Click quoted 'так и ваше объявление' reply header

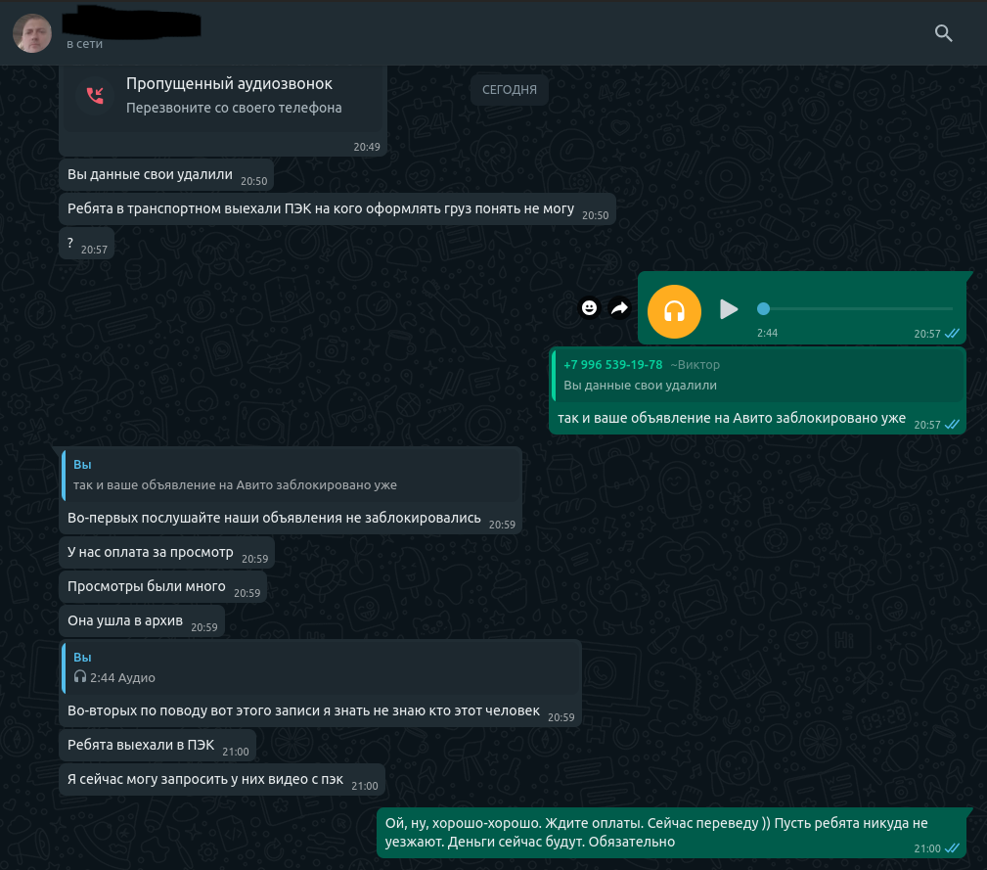[x=292, y=476]
